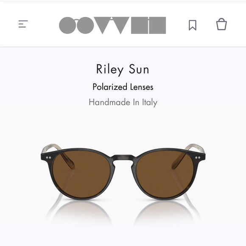Click the keyhole bridge of the sunglasses
246x246 pixels.
(123, 159)
